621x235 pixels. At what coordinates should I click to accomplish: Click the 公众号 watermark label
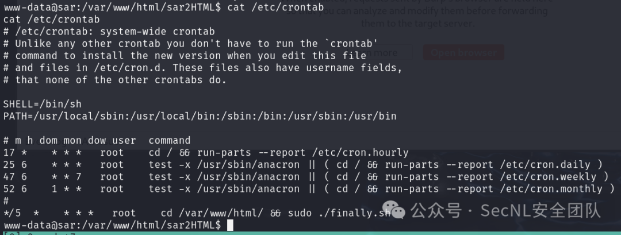pyautogui.click(x=436, y=210)
